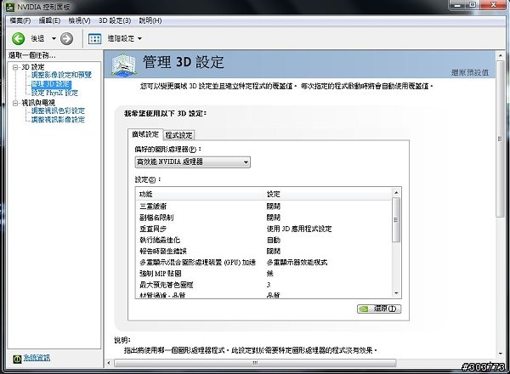
Task: Collapse the 3D 設定 tree node
Action: point(15,67)
